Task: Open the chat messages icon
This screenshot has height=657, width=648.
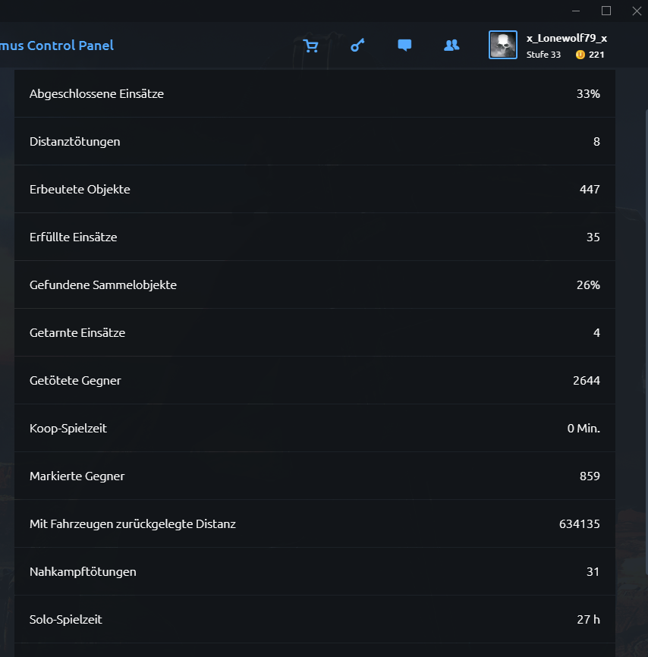Action: tap(404, 46)
